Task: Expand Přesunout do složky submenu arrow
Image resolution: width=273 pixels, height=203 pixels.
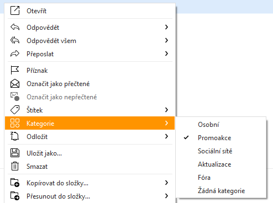Action: (x=166, y=196)
